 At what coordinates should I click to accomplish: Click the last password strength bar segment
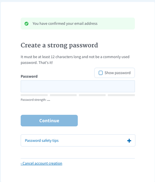pyautogui.click(x=121, y=95)
